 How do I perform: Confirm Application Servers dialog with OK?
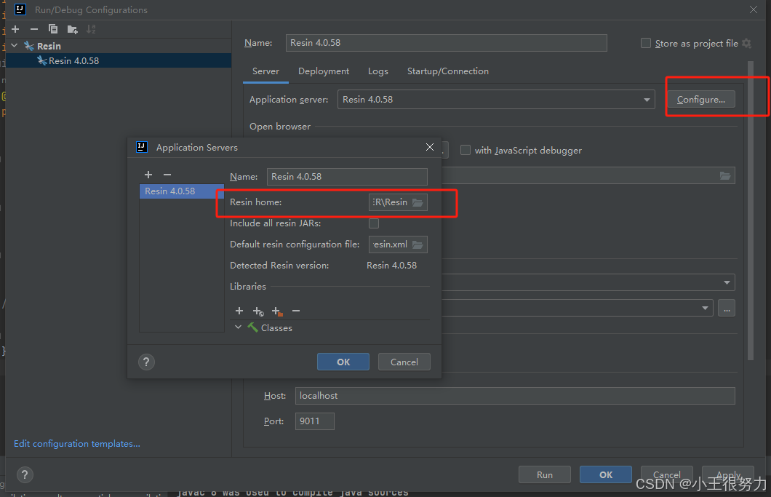coord(343,362)
